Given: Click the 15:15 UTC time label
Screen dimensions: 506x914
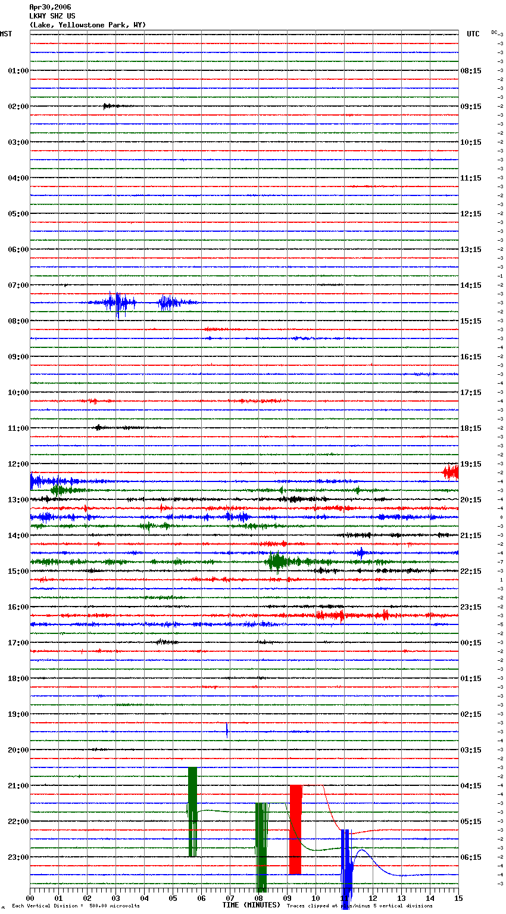Looking at the screenshot, I should pos(471,321).
